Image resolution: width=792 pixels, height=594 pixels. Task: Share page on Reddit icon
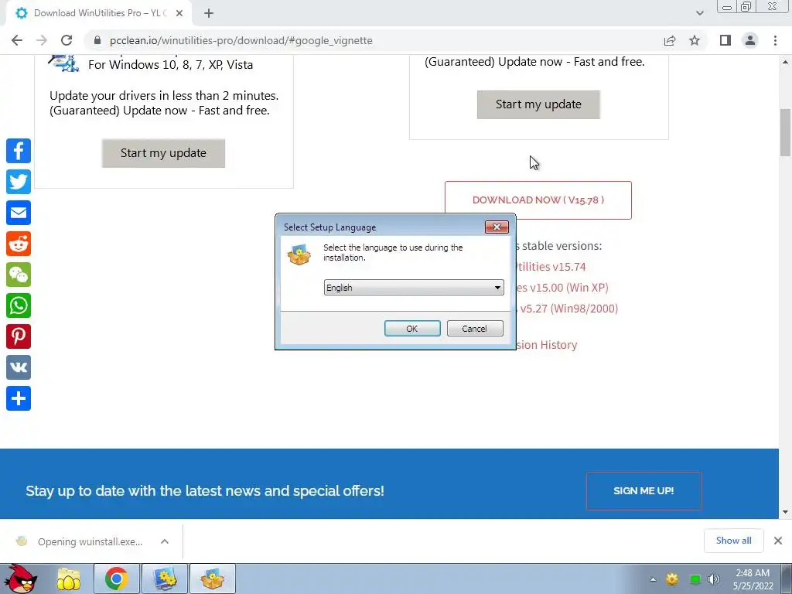pos(19,244)
